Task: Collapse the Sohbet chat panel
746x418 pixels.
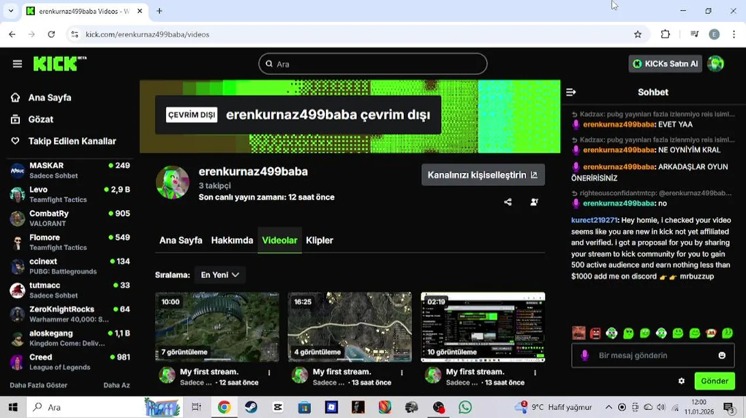Action: coord(571,92)
